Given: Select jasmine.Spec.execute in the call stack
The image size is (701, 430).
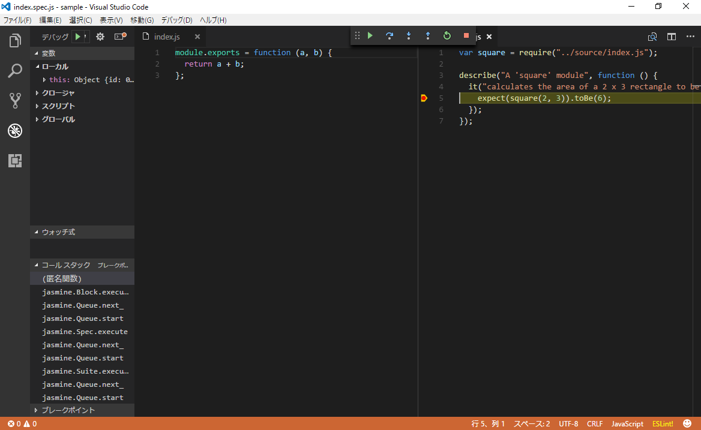Looking at the screenshot, I should [82, 331].
